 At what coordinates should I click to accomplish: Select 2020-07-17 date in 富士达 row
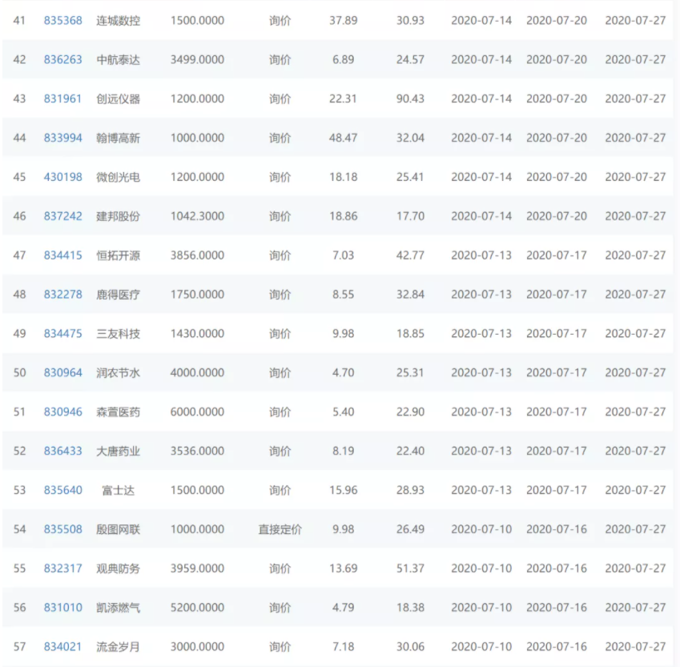pos(557,490)
